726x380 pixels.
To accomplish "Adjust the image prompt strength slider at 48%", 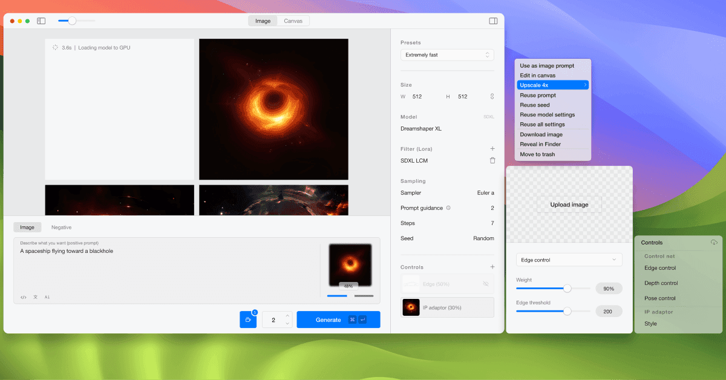I will (x=350, y=296).
